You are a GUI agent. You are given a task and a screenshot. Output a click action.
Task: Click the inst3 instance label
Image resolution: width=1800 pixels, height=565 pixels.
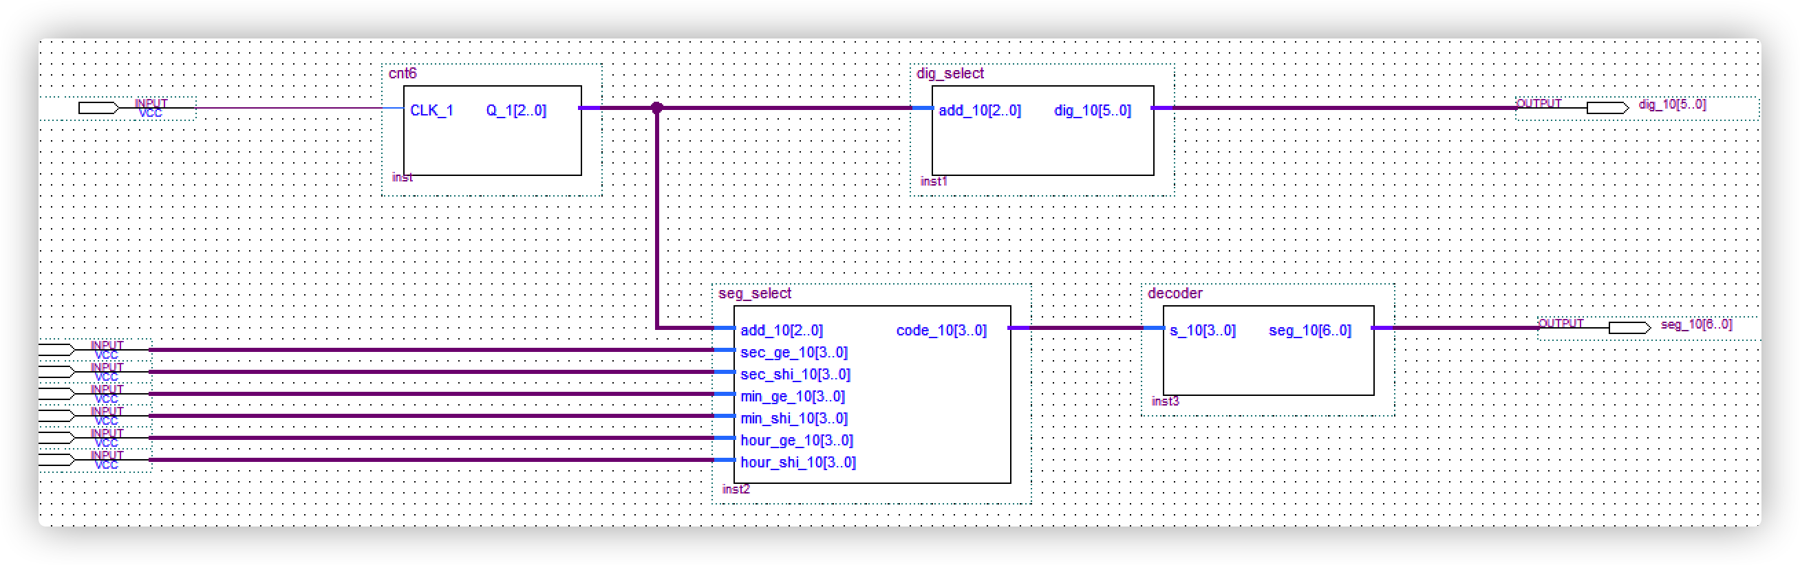click(x=1165, y=401)
